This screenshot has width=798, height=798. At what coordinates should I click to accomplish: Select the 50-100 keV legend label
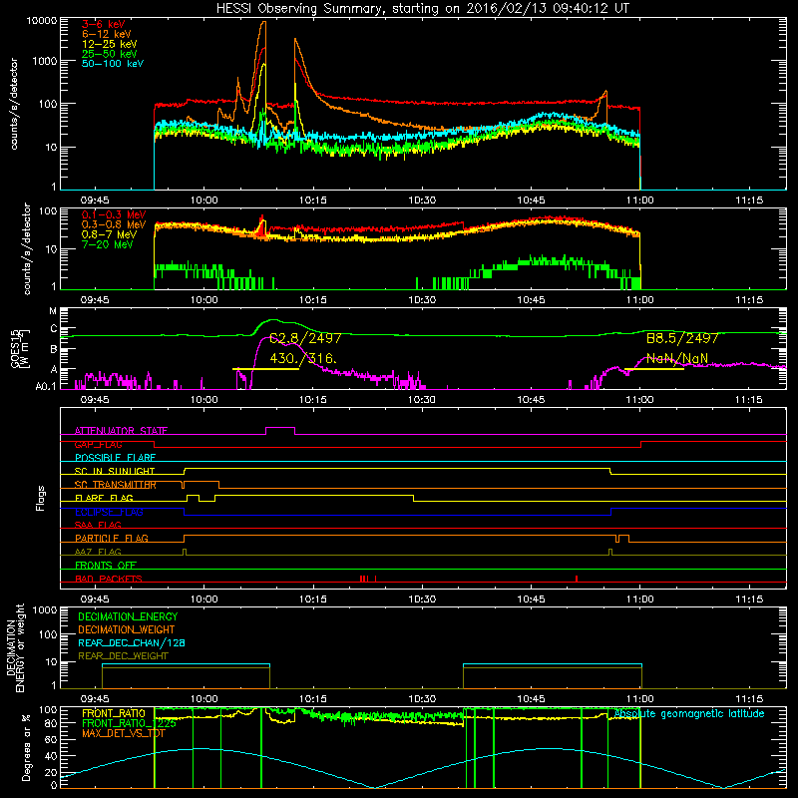113,64
